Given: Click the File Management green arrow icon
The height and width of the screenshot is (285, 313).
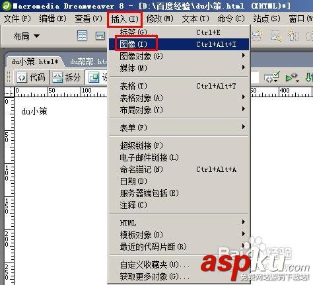Looking at the screenshot, I should coord(308,77).
